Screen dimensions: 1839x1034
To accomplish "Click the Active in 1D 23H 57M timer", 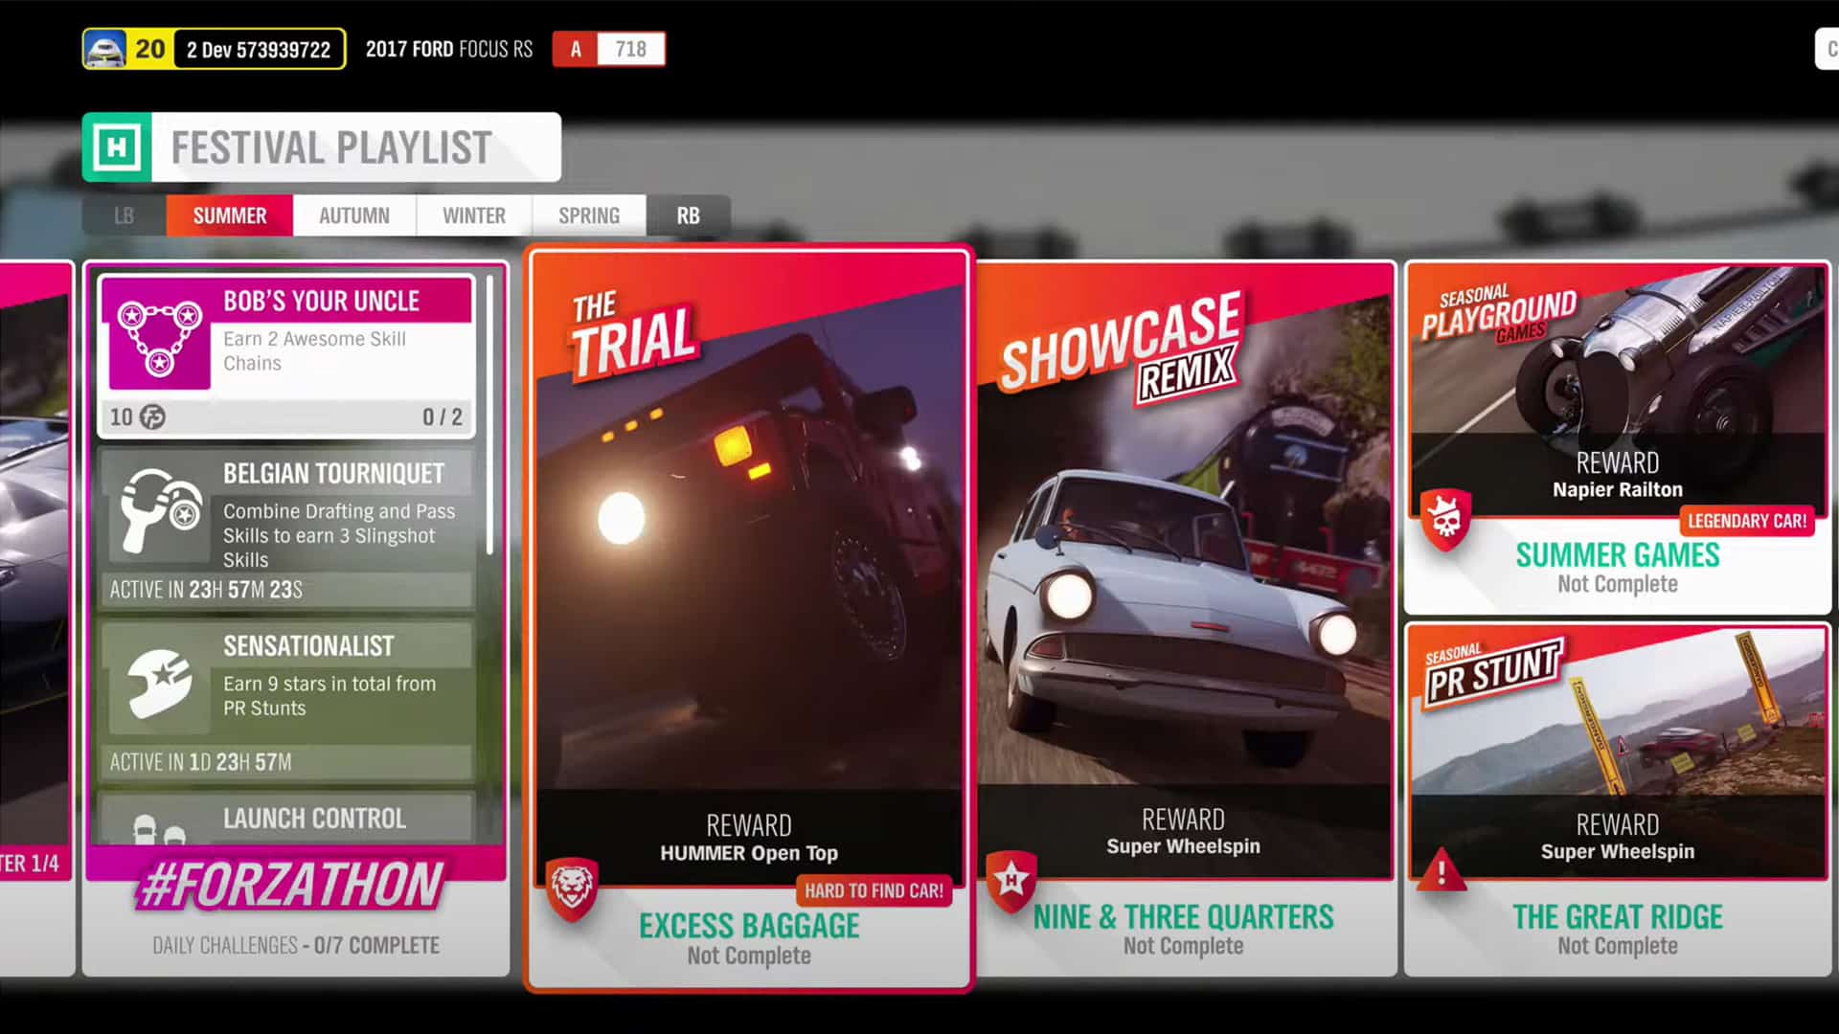I will point(200,762).
